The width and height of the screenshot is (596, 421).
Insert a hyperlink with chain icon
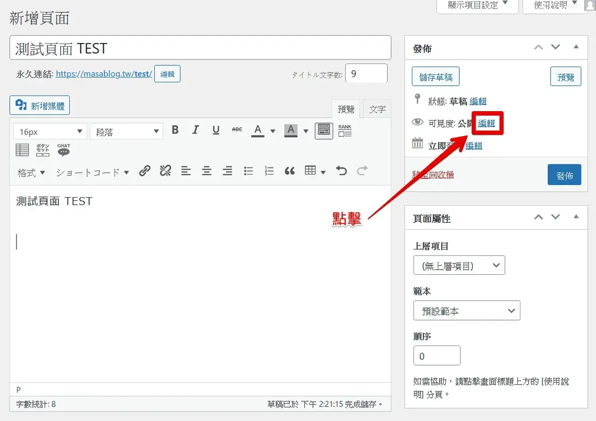pos(144,171)
